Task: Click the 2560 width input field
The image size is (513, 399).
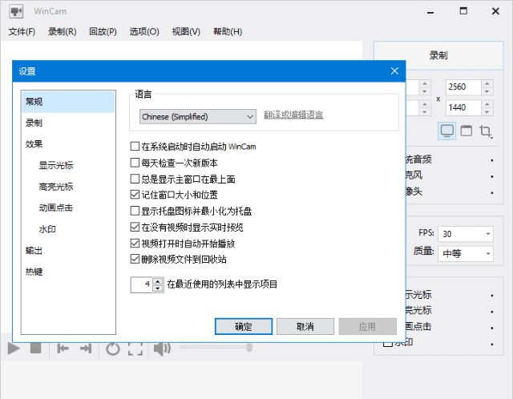Action: tap(463, 87)
